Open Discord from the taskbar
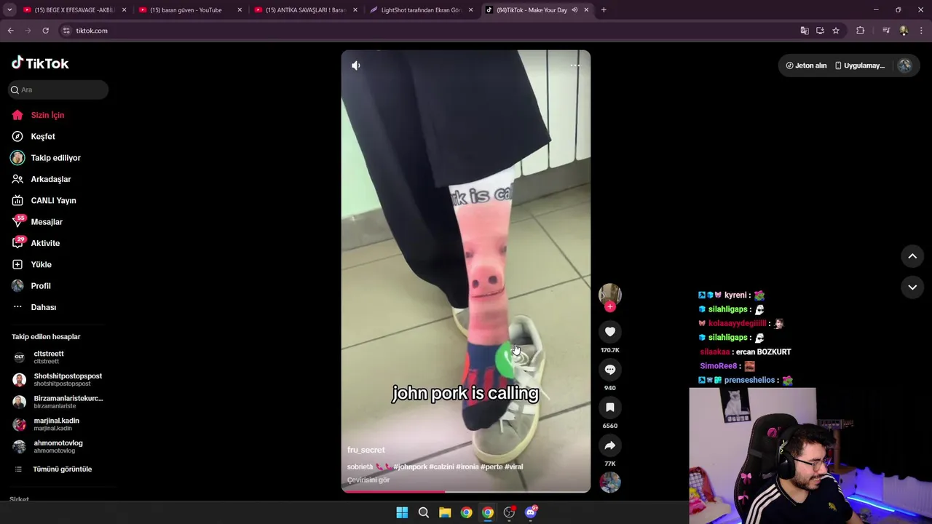This screenshot has height=524, width=932. point(531,512)
